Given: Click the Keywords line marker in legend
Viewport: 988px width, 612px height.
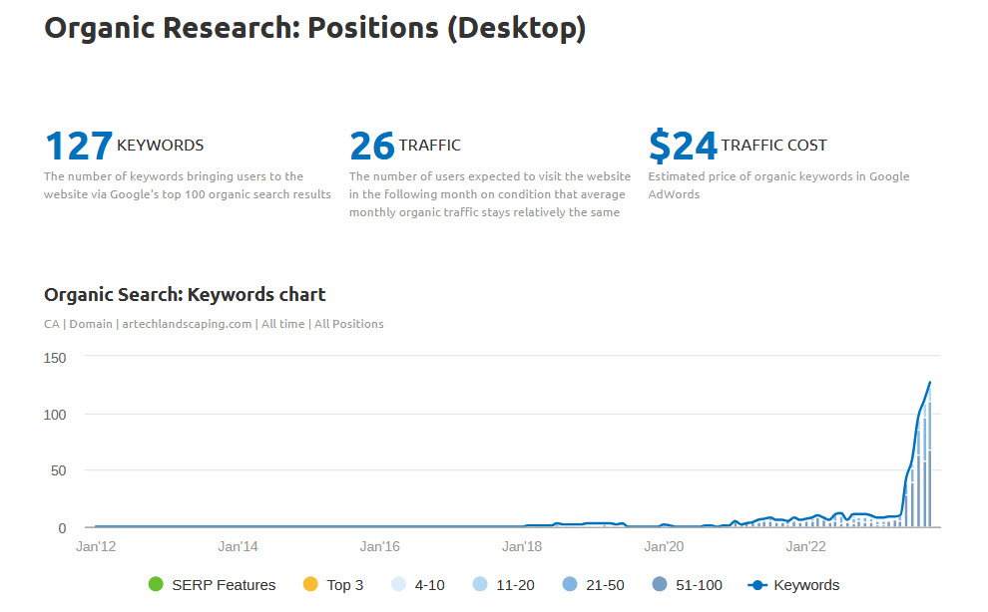Looking at the screenshot, I should pyautogui.click(x=756, y=585).
